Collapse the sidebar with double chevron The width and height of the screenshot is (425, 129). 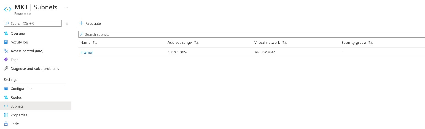[67, 24]
